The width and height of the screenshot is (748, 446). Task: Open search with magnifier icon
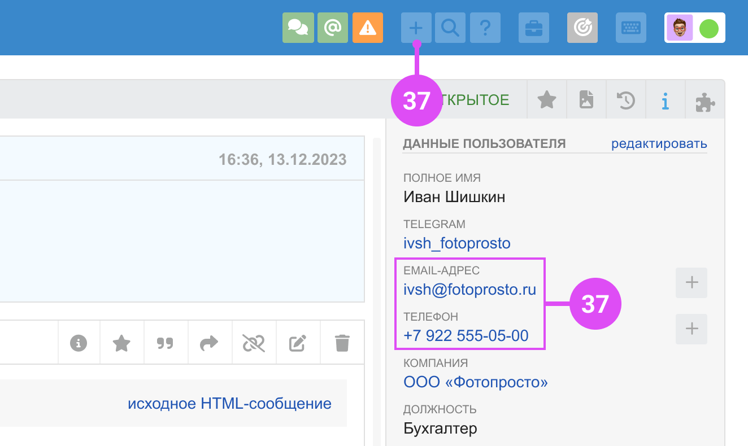click(x=450, y=28)
